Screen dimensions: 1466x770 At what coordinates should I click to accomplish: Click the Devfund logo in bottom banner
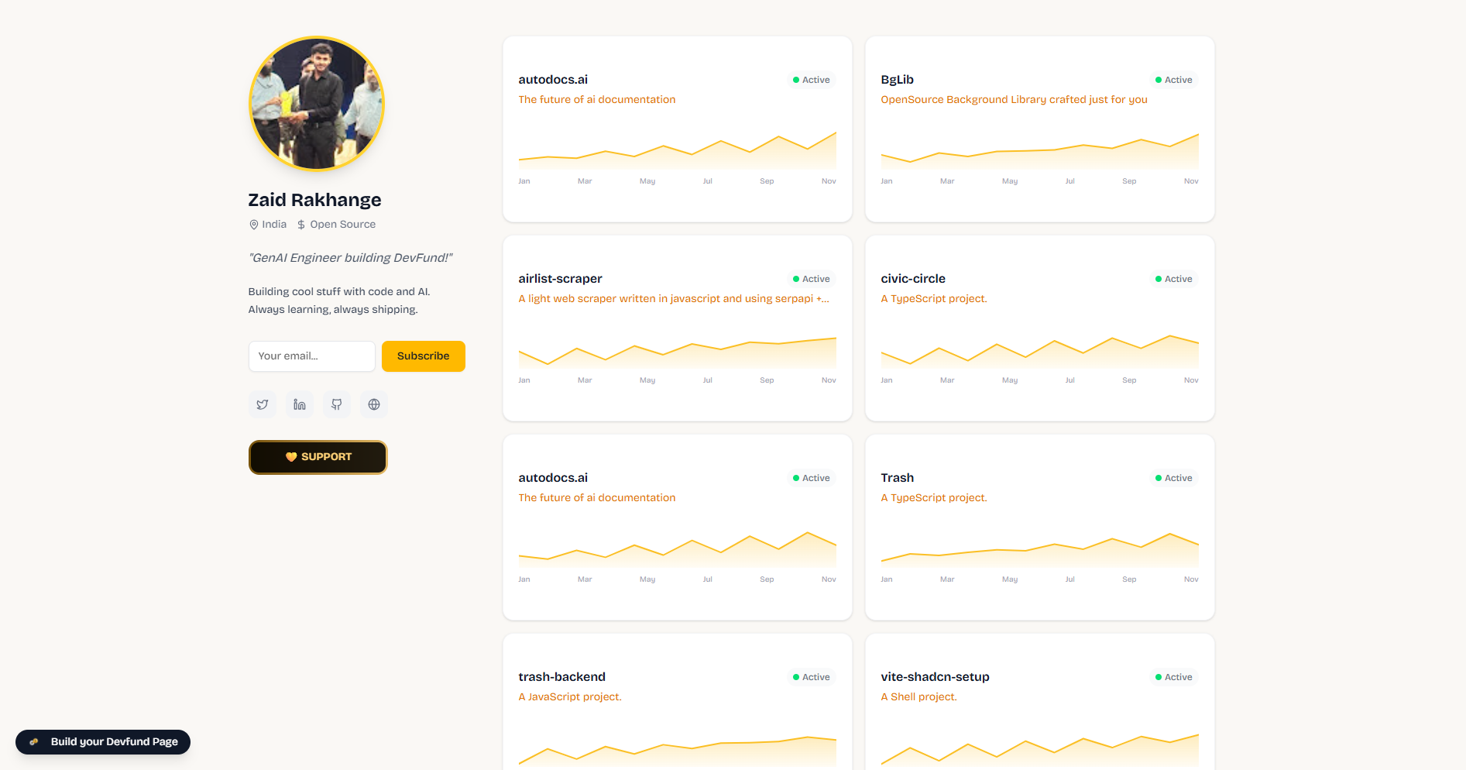point(34,742)
